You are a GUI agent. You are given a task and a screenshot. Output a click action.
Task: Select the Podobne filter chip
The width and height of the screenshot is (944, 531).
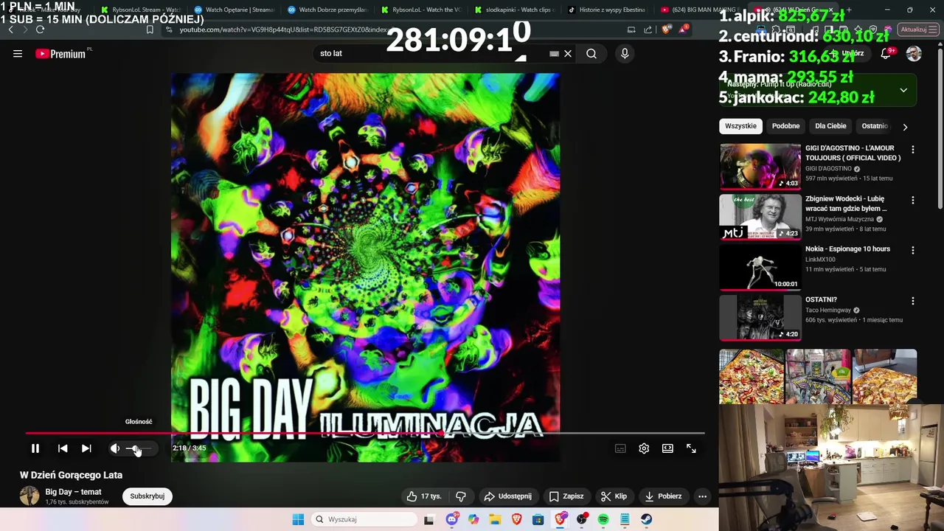(785, 126)
